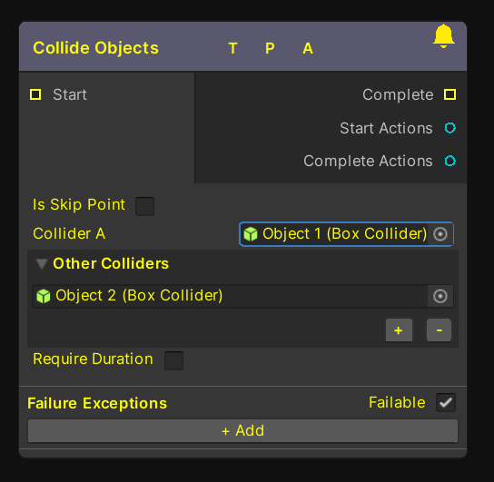
Task: Open object picker for Collider A
Action: click(x=440, y=234)
